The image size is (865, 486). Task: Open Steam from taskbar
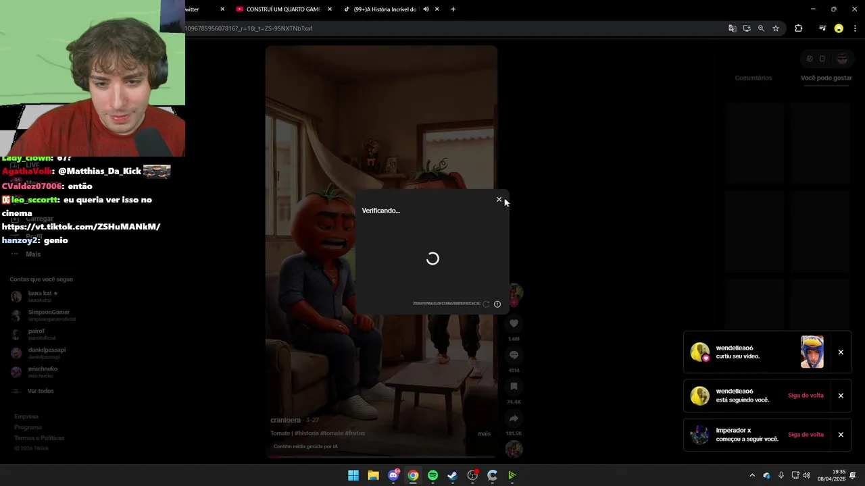452,475
